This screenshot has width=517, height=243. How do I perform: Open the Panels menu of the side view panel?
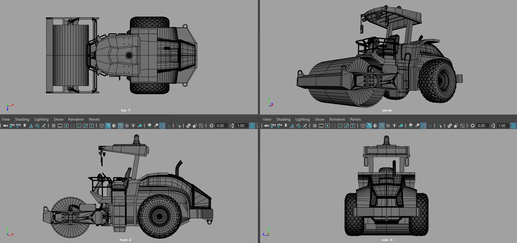355,119
